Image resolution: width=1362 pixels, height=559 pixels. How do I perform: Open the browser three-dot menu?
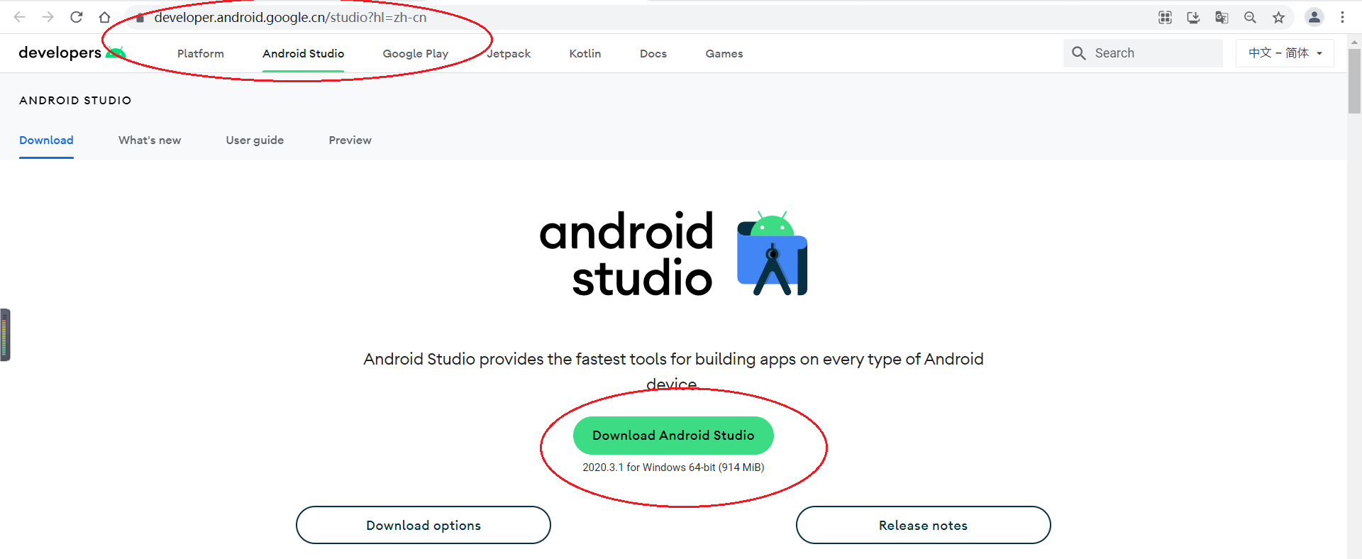point(1342,18)
